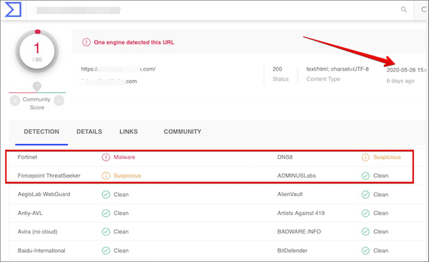Click the 2020-05-26 scan date
This screenshot has width=429, height=262.
pos(406,70)
